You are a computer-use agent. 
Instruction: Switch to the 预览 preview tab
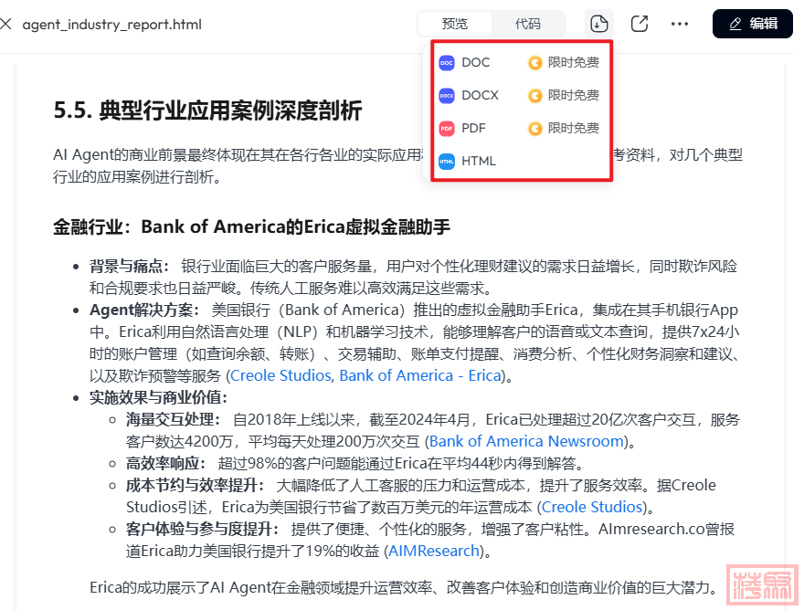(x=454, y=24)
